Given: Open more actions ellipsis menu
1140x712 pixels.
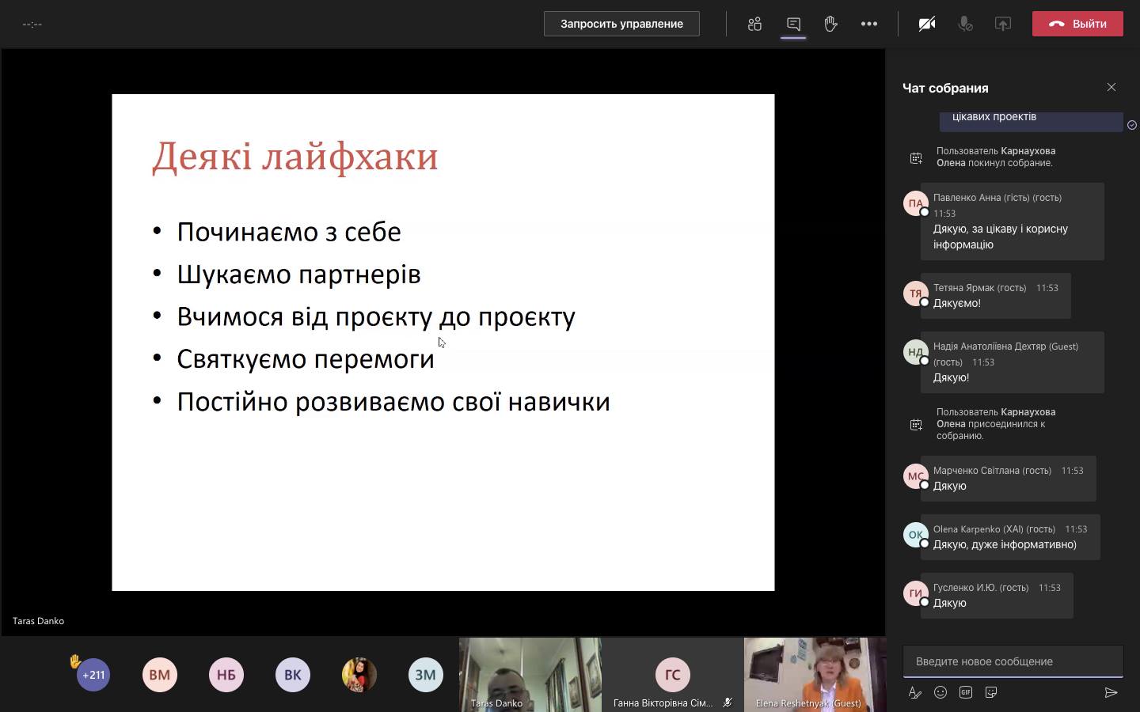Looking at the screenshot, I should point(869,24).
